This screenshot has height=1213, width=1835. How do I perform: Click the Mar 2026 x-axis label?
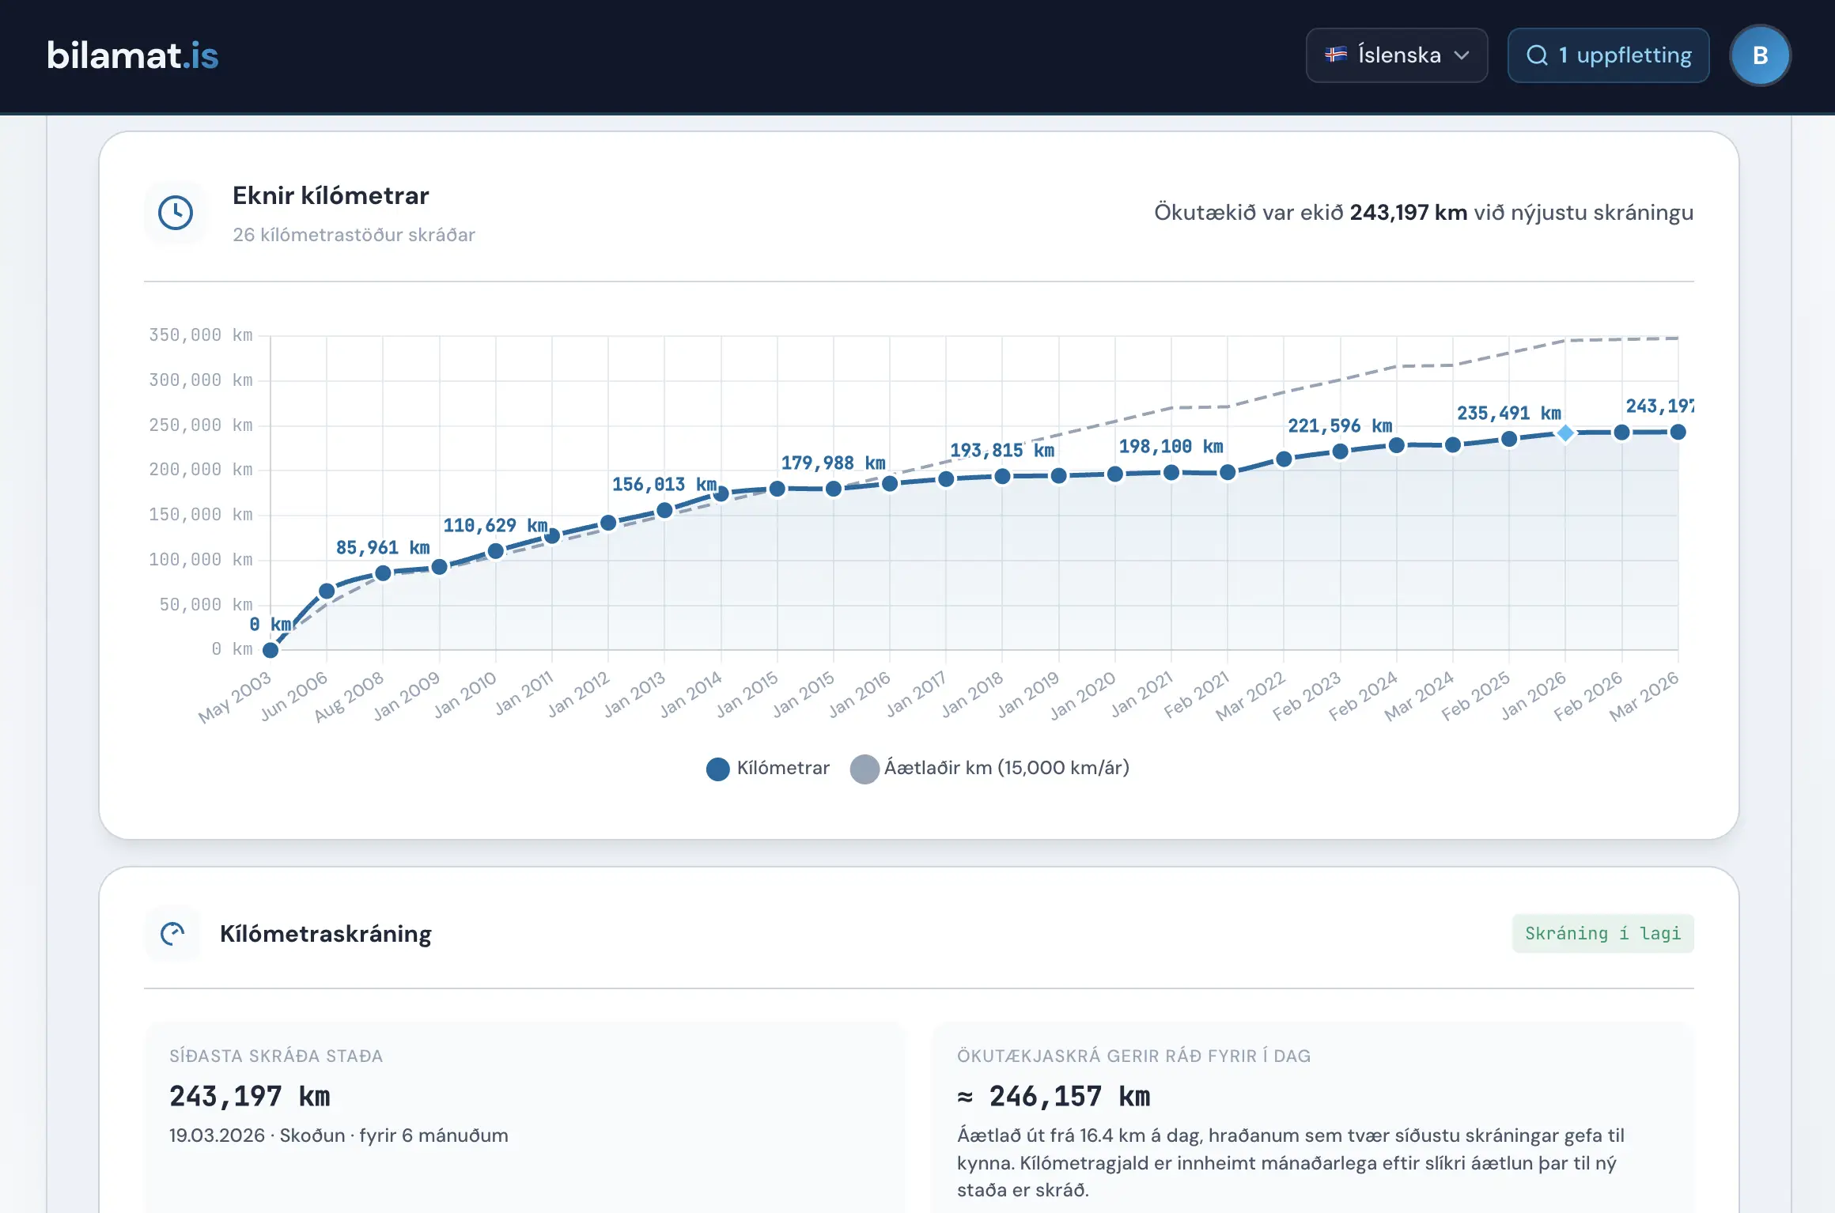pyautogui.click(x=1644, y=696)
